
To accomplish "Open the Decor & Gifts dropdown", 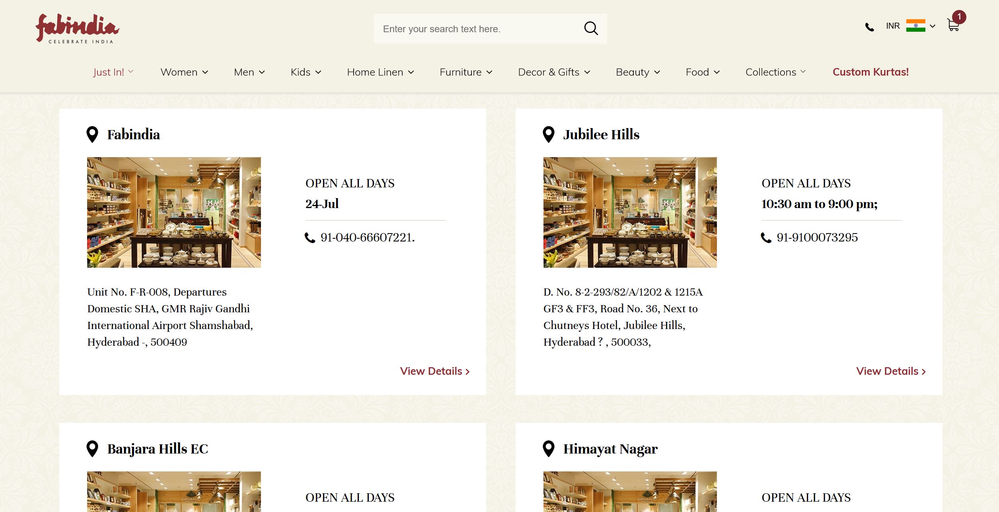I will (x=554, y=72).
